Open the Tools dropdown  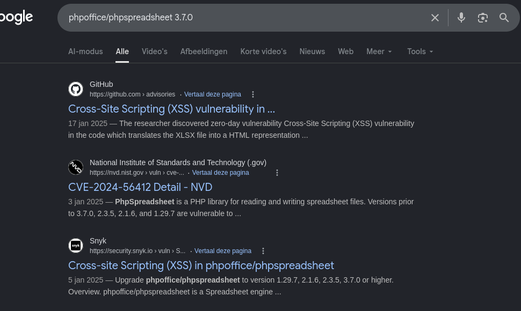pyautogui.click(x=420, y=51)
